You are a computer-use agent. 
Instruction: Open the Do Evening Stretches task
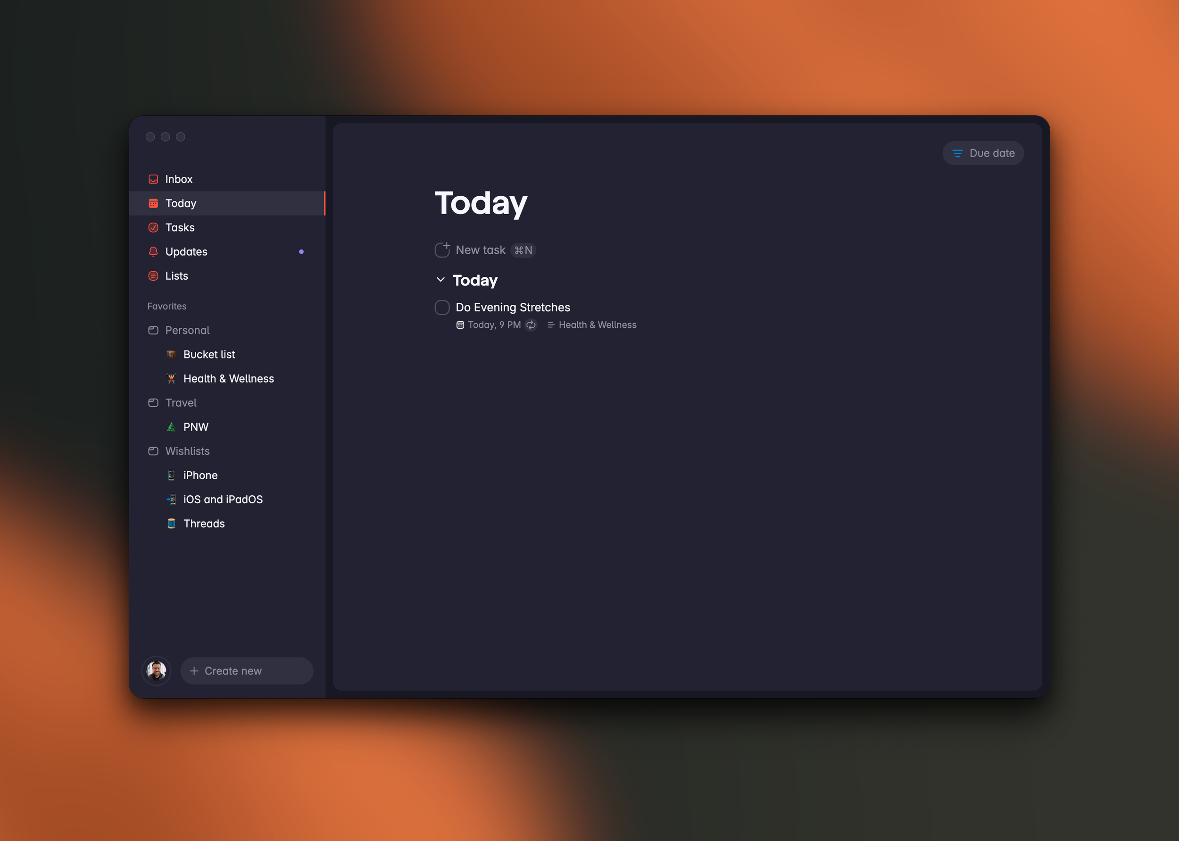[513, 308]
